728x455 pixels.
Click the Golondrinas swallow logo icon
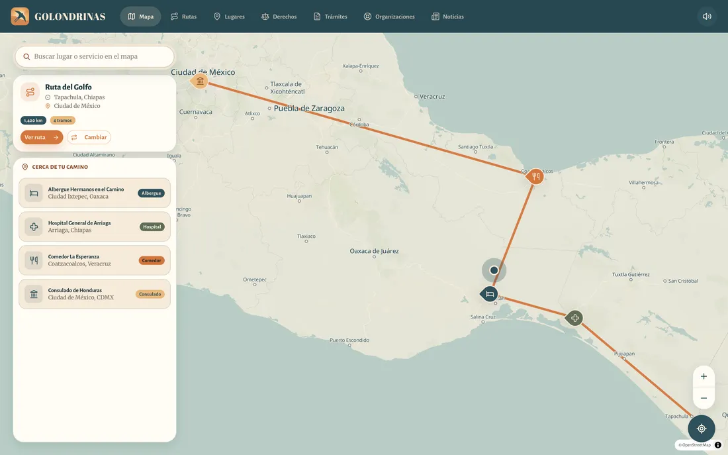(20, 17)
